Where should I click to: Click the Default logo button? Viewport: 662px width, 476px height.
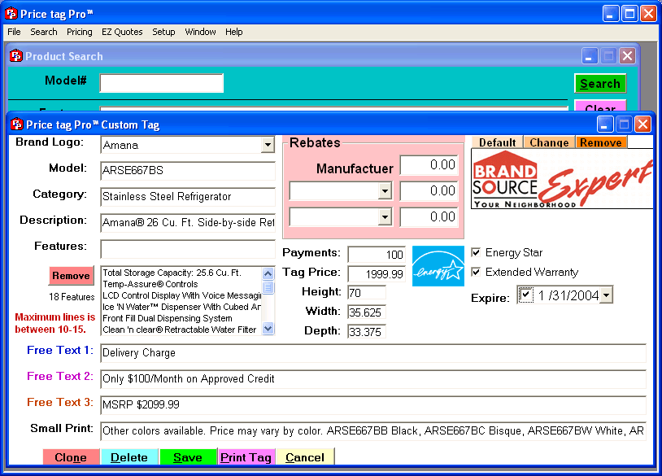[498, 142]
